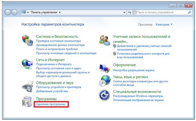Click Просмотр основных сведений о компьютере
Screen dimensions: 196x121
(66, 53)
